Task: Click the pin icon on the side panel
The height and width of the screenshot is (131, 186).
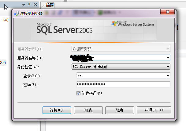Action: click(x=29, y=5)
